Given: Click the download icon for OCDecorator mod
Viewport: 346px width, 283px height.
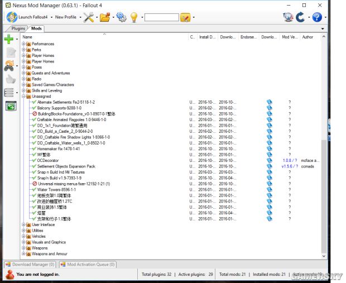Looking at the screenshot, I should (x=269, y=160).
